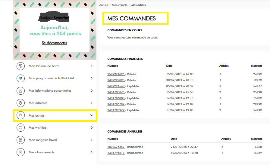Screen dimensions: 270x165
Task: Click the map pin icon for Mes adresses
Action: (x=20, y=103)
